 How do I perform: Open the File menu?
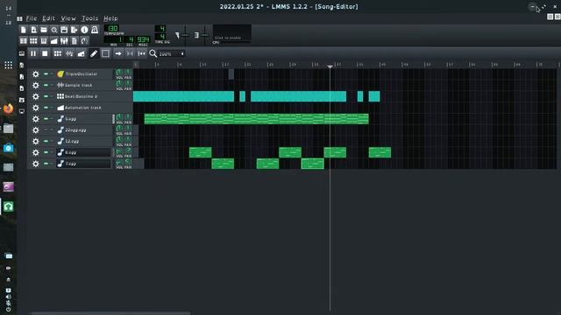coord(32,18)
